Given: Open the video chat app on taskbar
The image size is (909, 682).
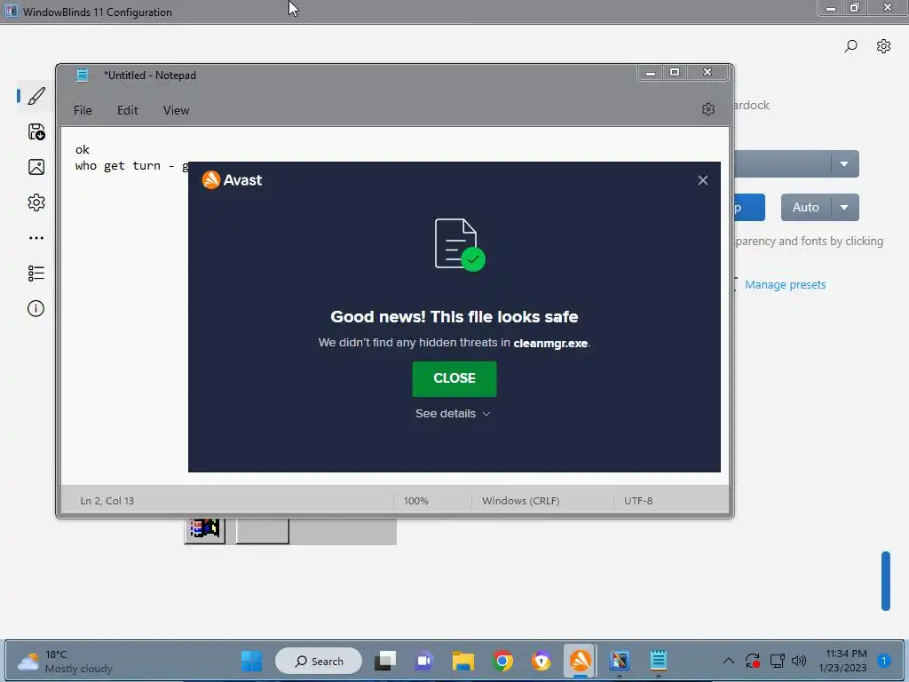Looking at the screenshot, I should [x=423, y=661].
